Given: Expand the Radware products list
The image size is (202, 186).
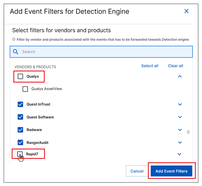Looking at the screenshot, I should (180, 130).
